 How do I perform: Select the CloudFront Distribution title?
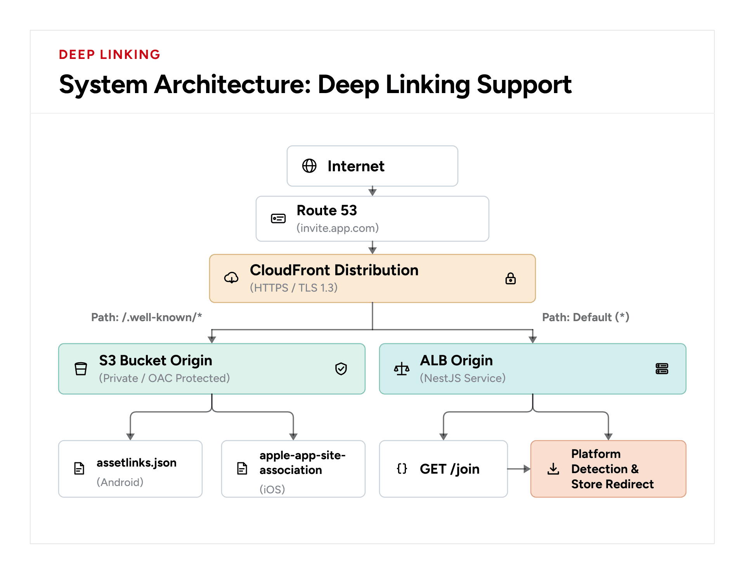[x=334, y=270]
